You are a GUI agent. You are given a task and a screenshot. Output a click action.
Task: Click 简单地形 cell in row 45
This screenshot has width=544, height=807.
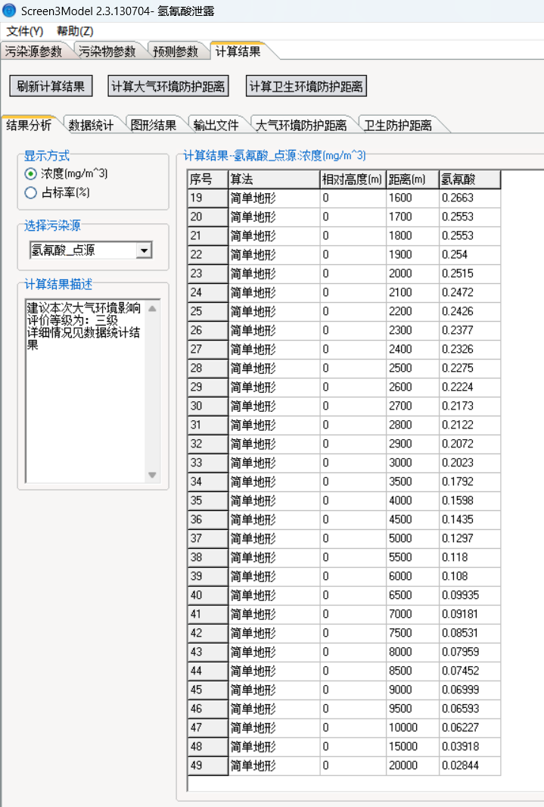point(274,690)
